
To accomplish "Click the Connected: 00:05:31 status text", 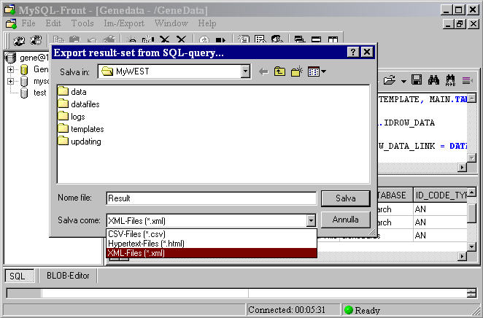I will pos(287,310).
